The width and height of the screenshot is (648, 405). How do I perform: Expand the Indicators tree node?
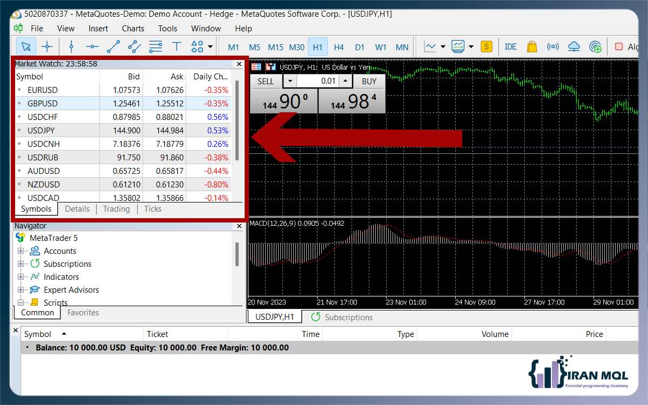point(21,276)
